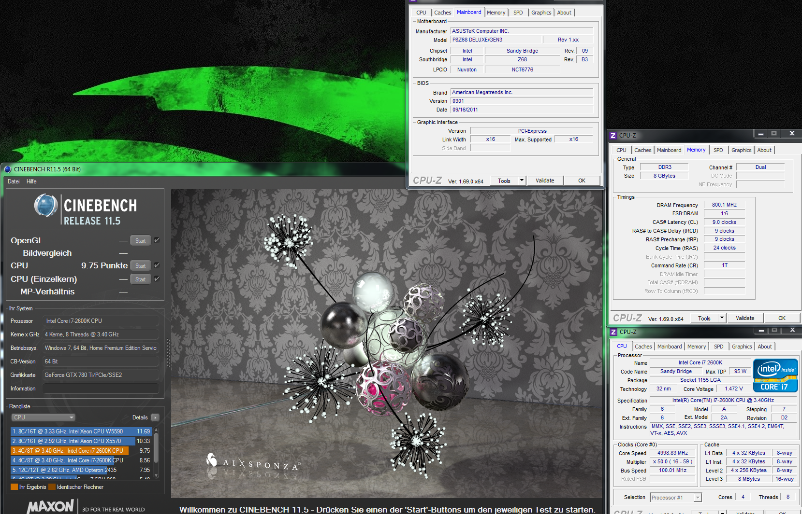The height and width of the screenshot is (514, 802).
Task: Open SPD tab in Memory window
Action: [718, 150]
